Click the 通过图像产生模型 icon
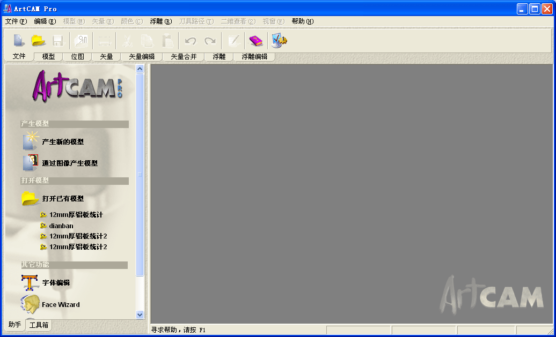Viewport: 556px width, 337px height. (x=31, y=163)
